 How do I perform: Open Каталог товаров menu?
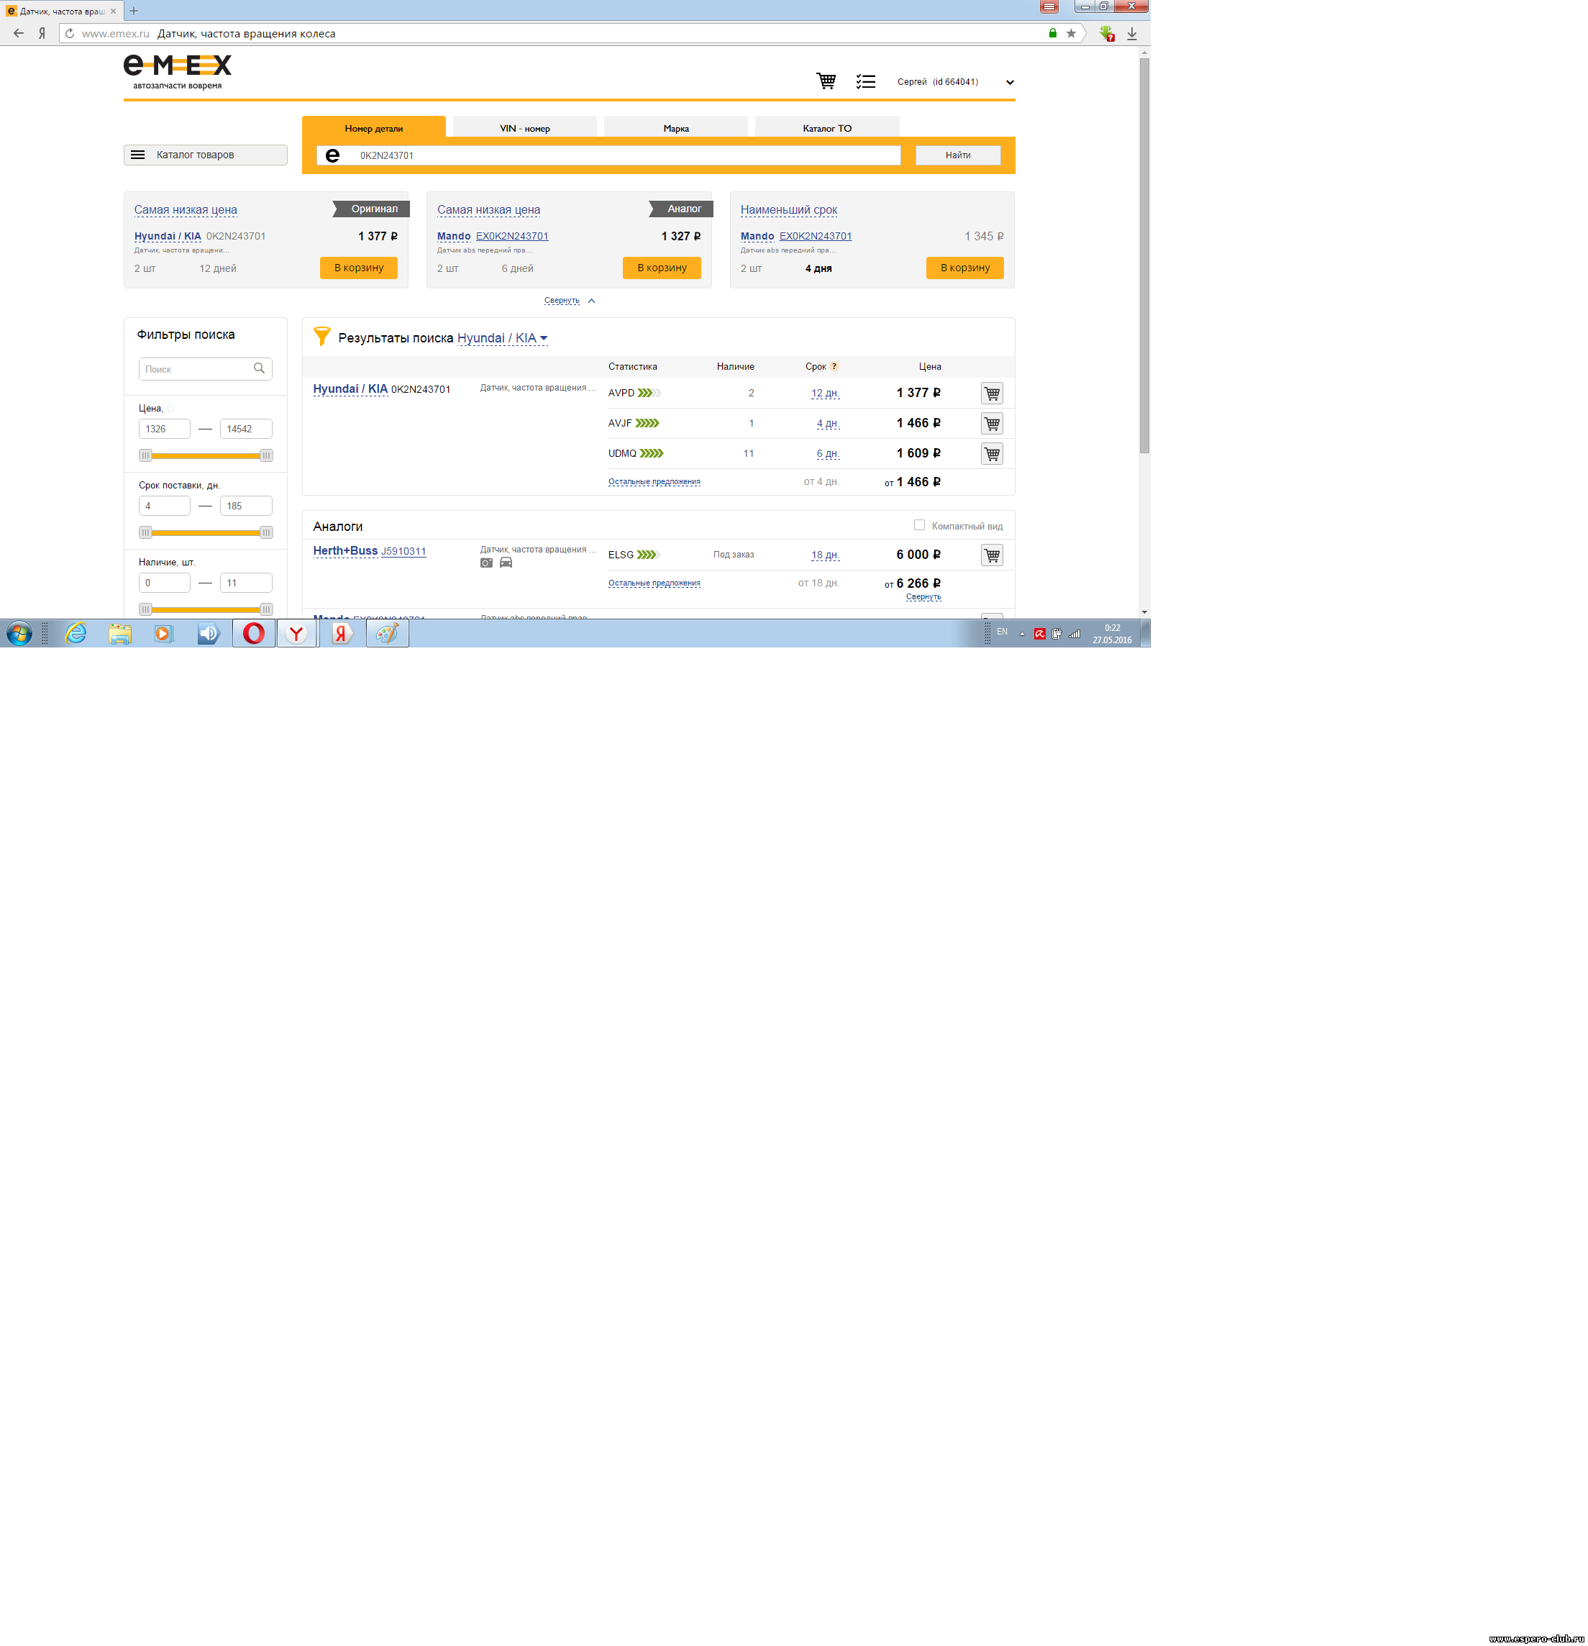(205, 155)
